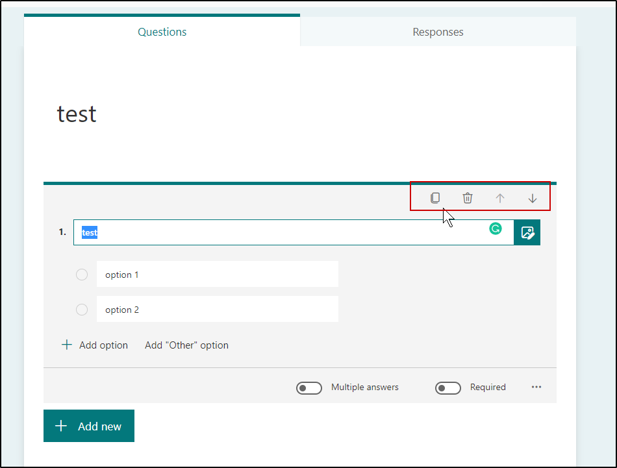Select the radio button for option 1
Viewport: 617px width, 468px height.
[81, 274]
